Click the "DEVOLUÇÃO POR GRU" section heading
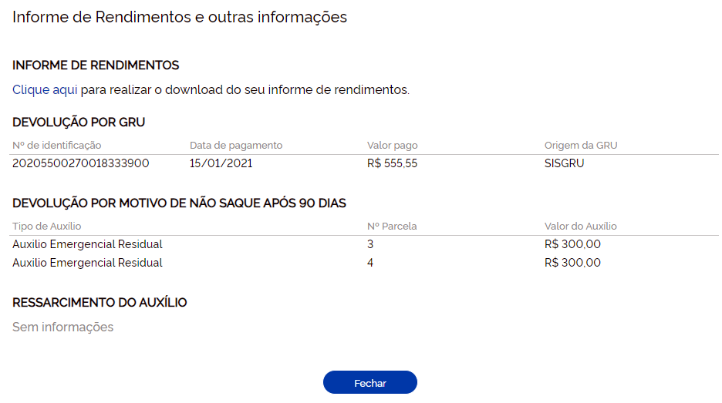722x403 pixels. [79, 122]
